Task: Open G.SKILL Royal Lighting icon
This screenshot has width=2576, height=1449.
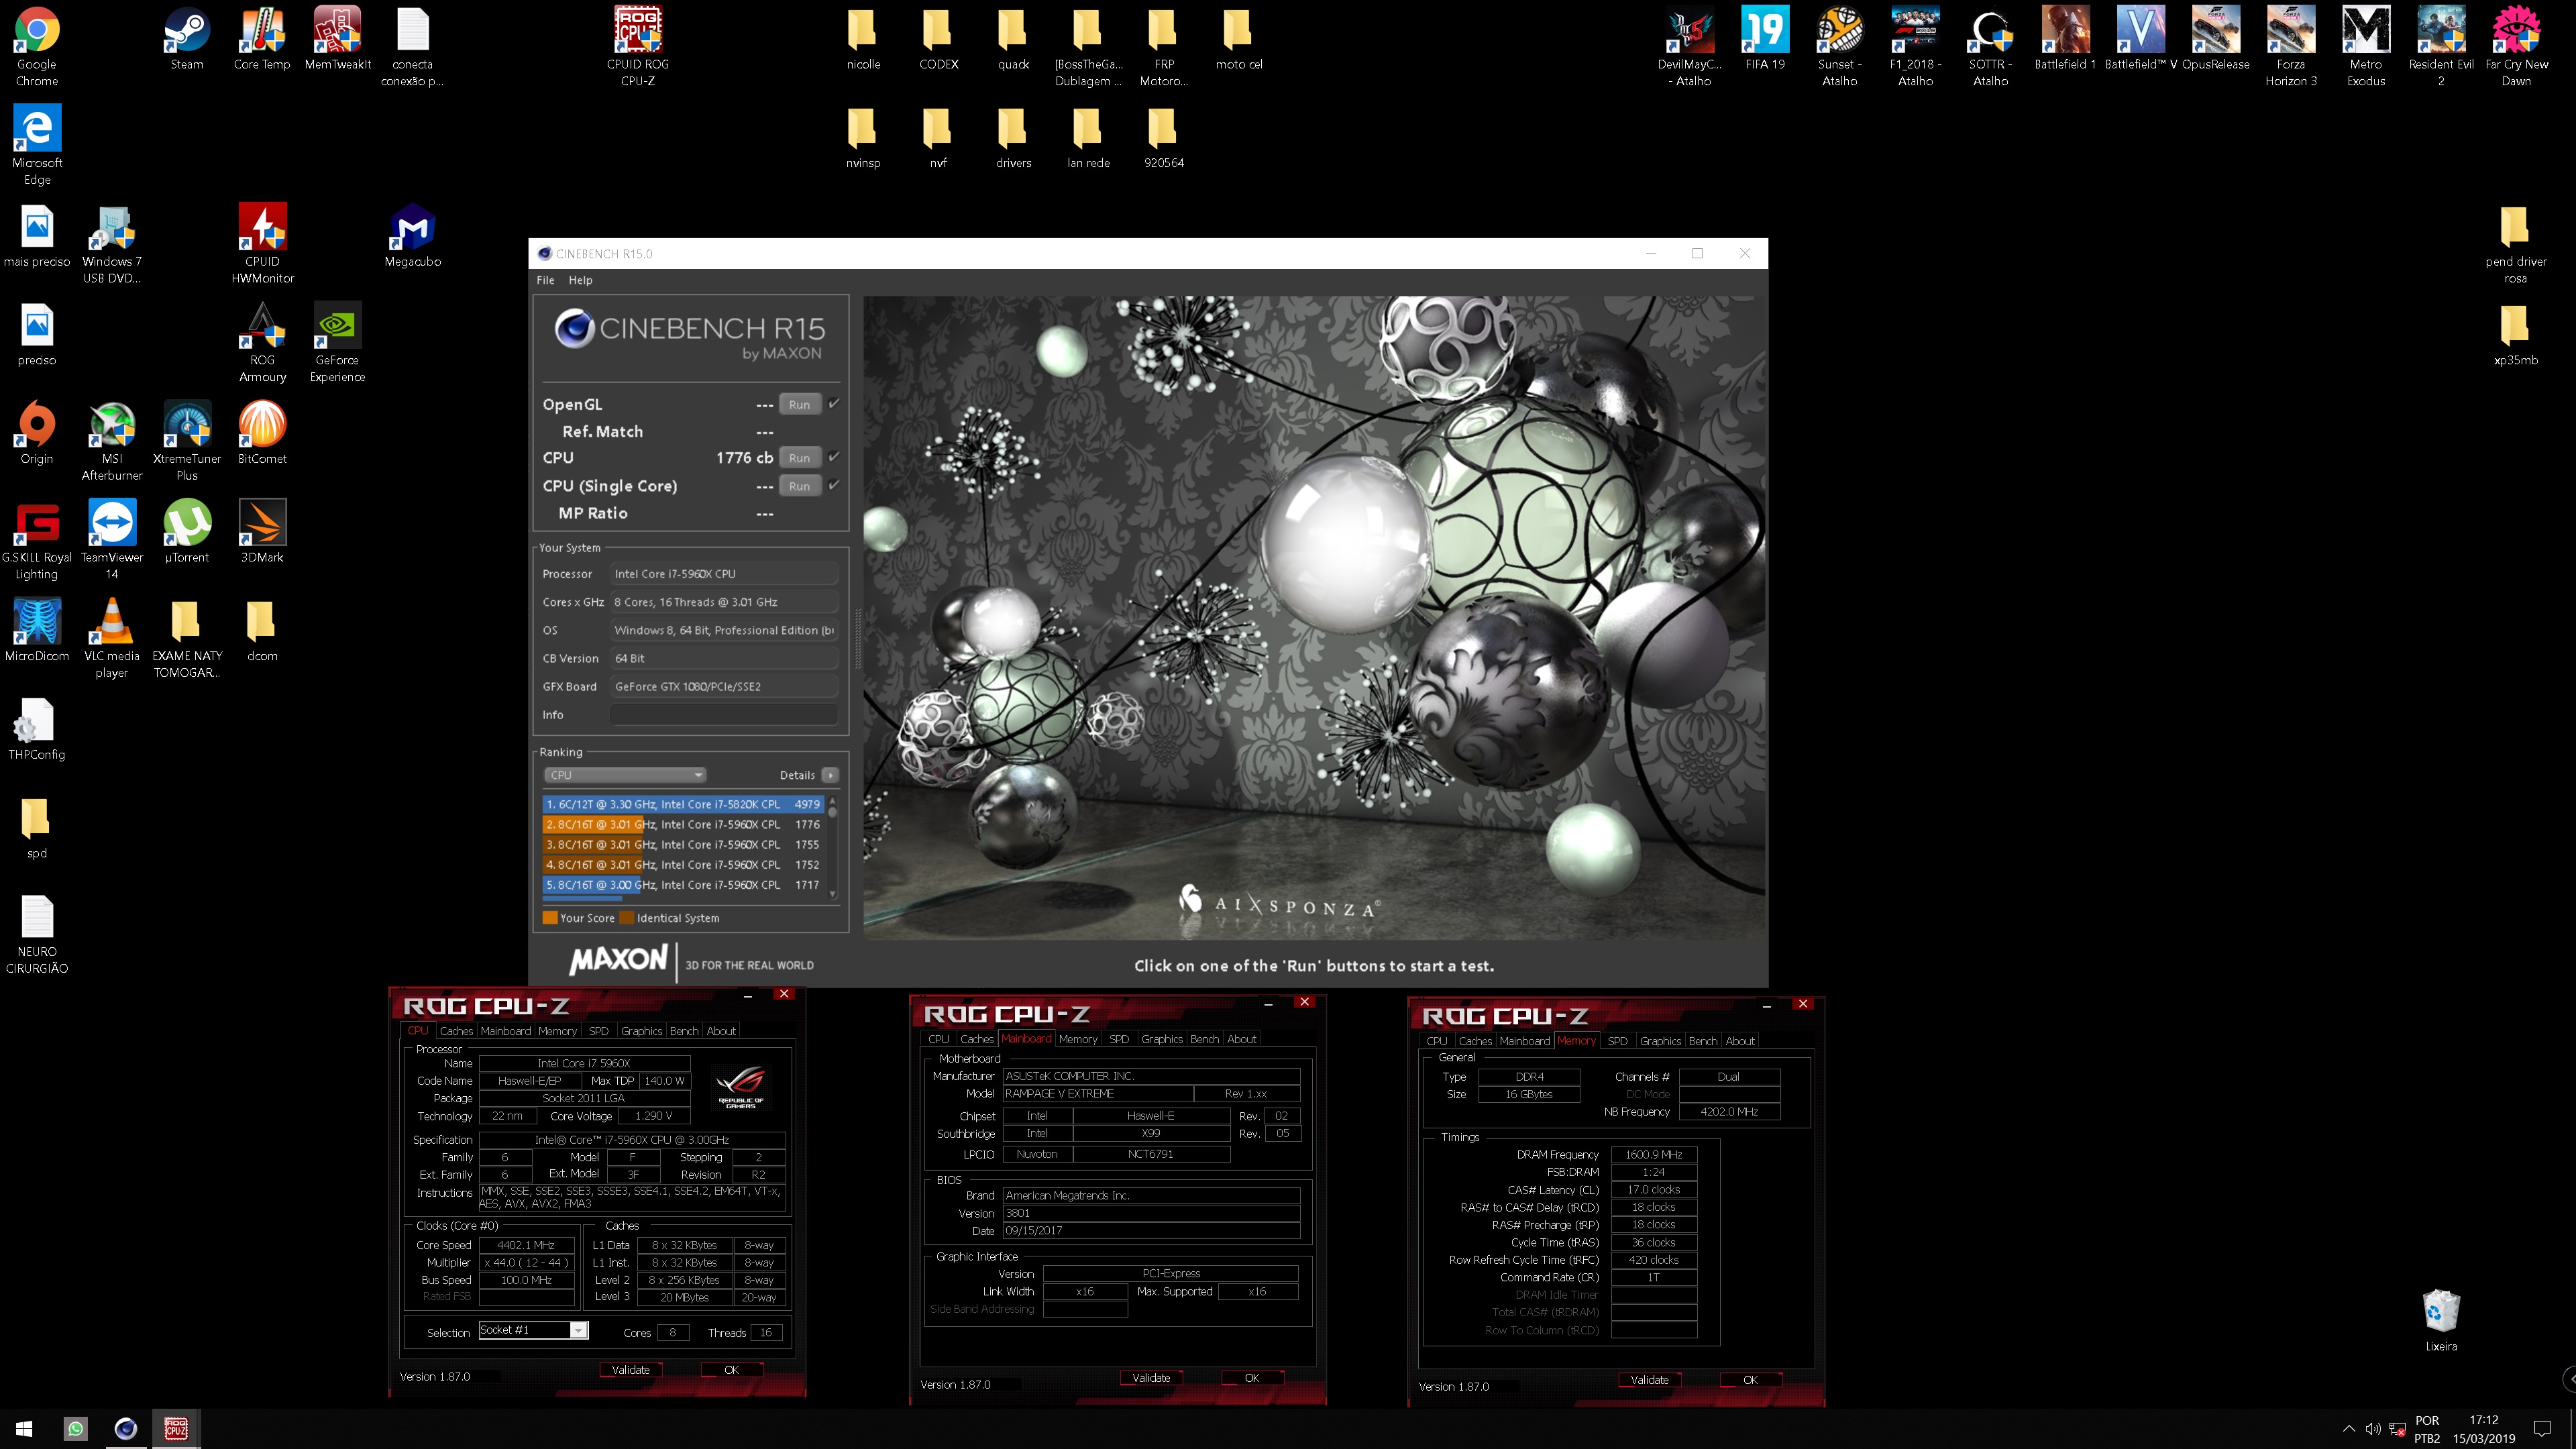Action: tap(37, 540)
